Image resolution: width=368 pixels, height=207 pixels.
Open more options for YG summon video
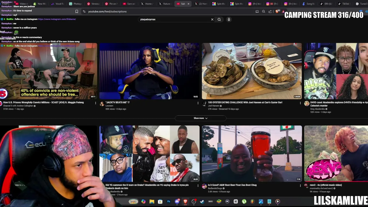[x=198, y=186]
